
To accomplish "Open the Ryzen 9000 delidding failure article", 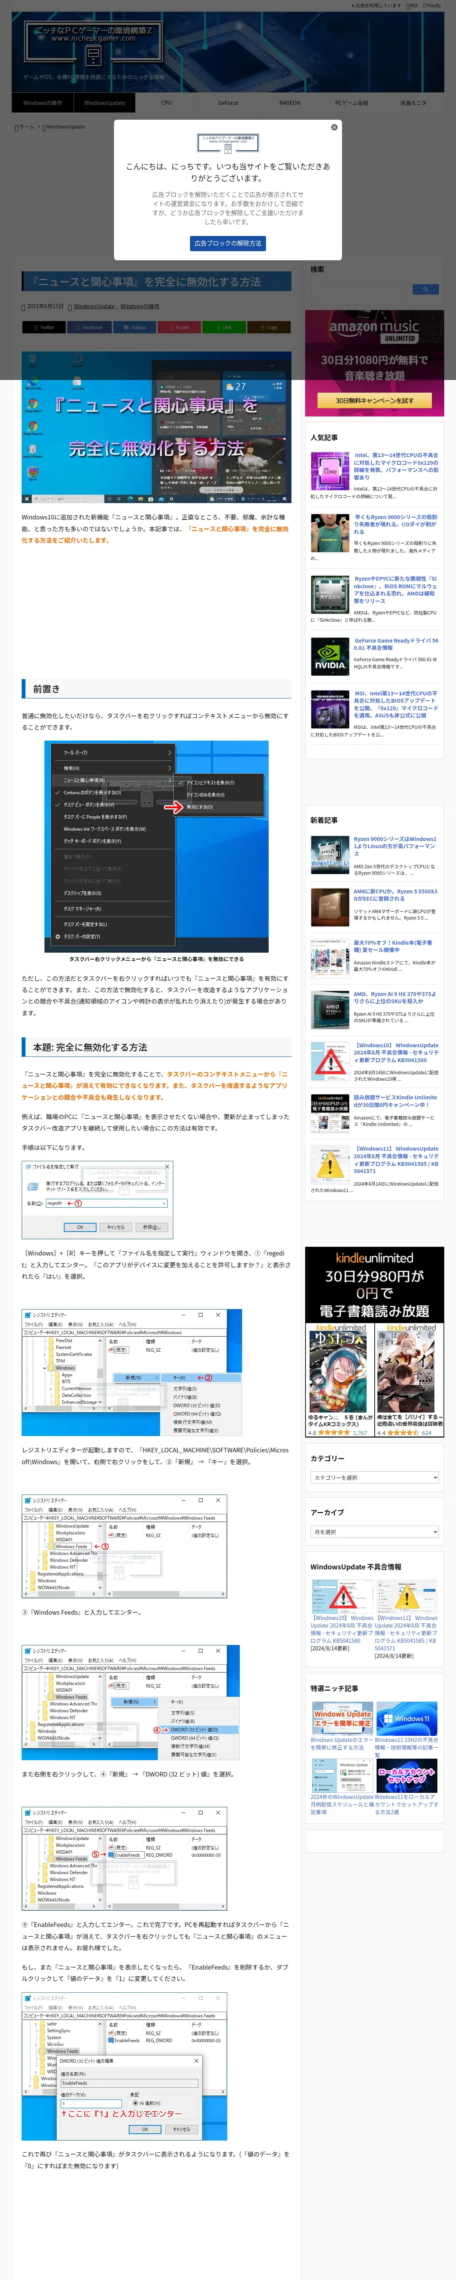I will point(396,524).
